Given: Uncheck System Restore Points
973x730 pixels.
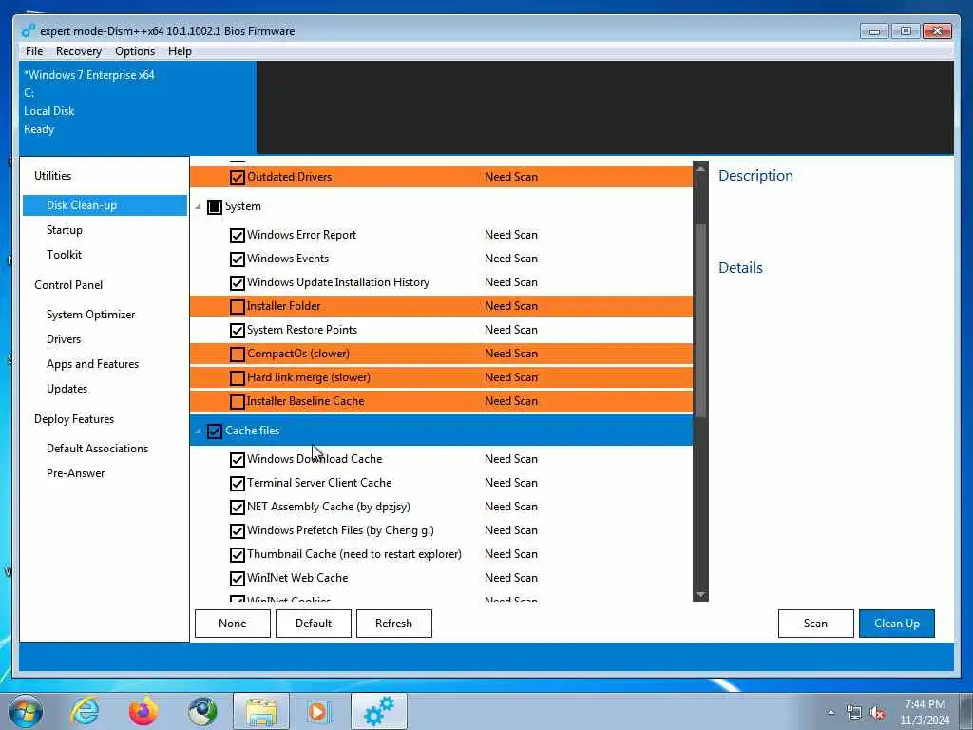Looking at the screenshot, I should pos(237,330).
